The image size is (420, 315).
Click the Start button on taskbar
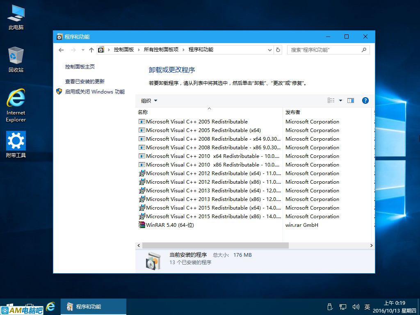pos(10,305)
